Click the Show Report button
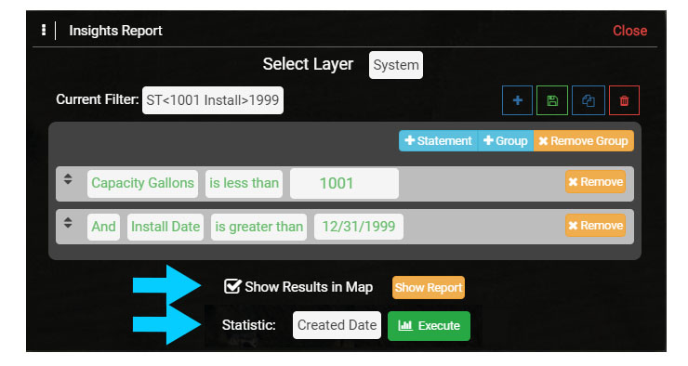The width and height of the screenshot is (688, 366). [x=429, y=288]
